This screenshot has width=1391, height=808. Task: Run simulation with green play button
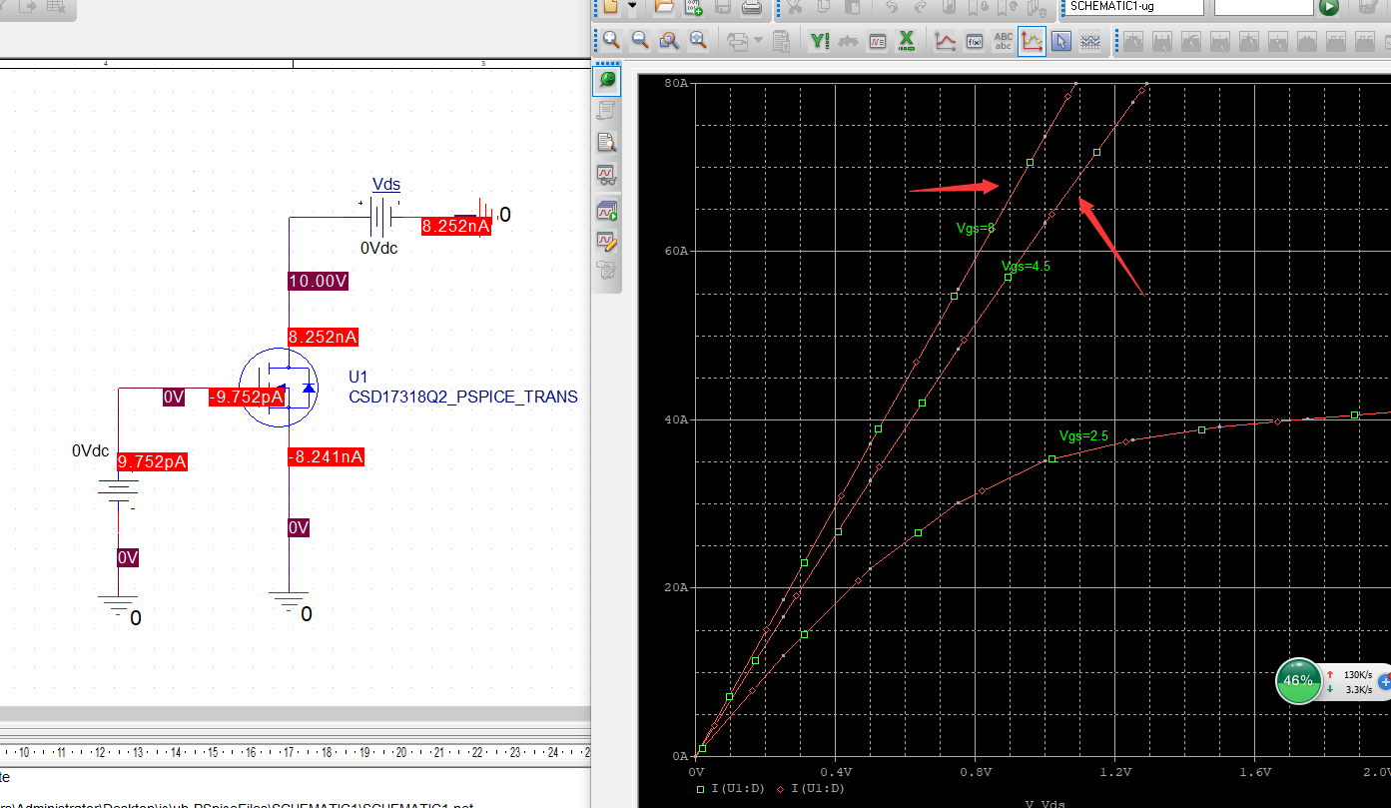click(x=1328, y=7)
